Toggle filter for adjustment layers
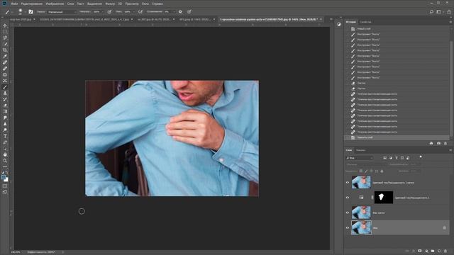 pyautogui.click(x=391, y=158)
